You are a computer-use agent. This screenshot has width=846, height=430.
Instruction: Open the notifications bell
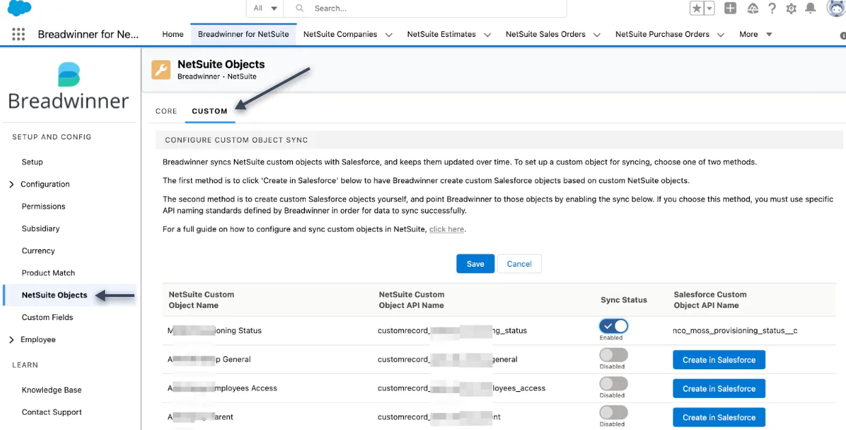[811, 8]
